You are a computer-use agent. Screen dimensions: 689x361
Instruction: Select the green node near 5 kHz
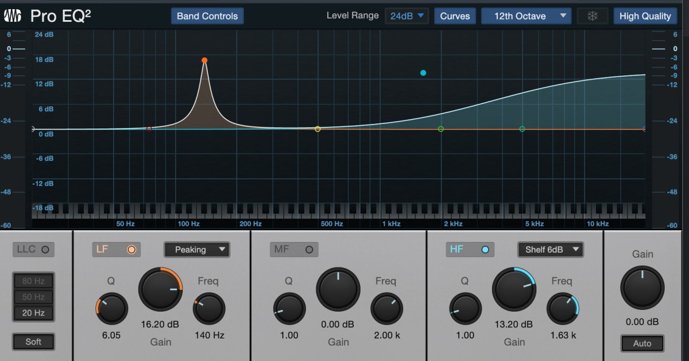click(522, 129)
